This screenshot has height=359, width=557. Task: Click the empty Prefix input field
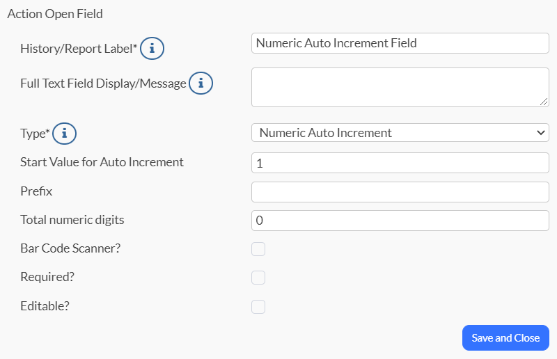click(400, 192)
